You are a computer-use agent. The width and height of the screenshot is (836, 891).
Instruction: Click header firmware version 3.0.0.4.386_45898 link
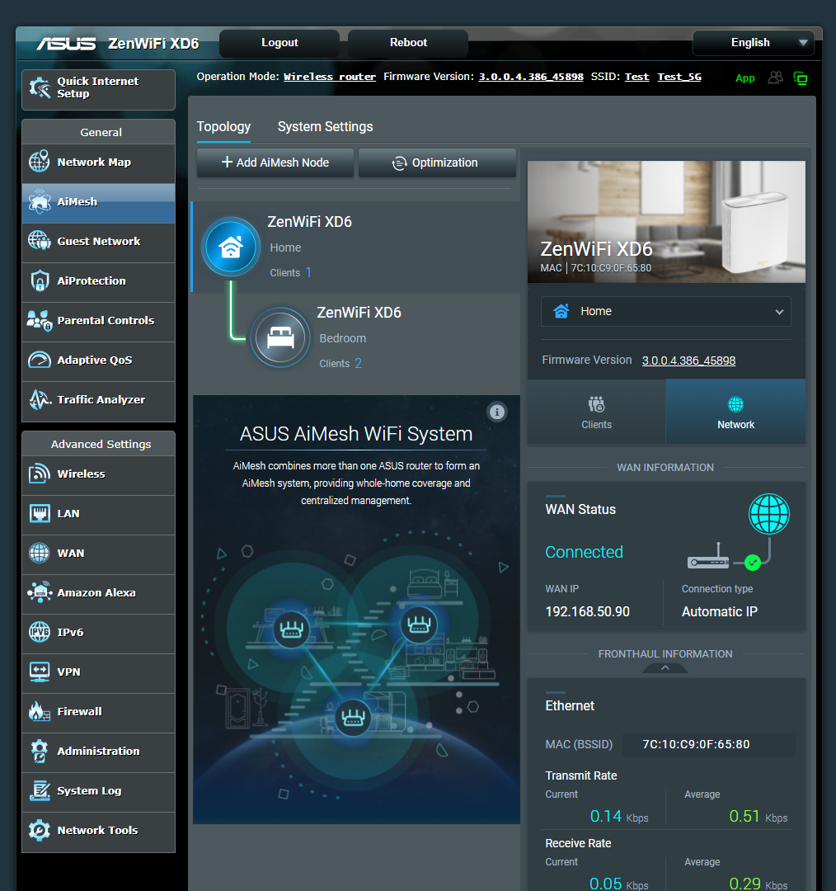tap(531, 77)
